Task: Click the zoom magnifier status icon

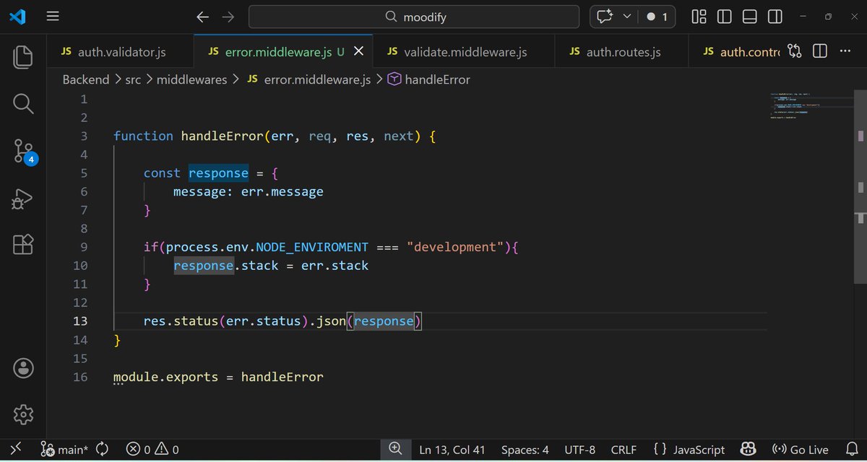Action: [x=395, y=449]
